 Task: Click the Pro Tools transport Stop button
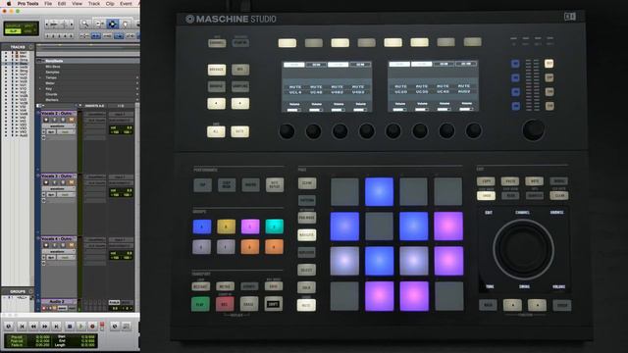click(70, 327)
